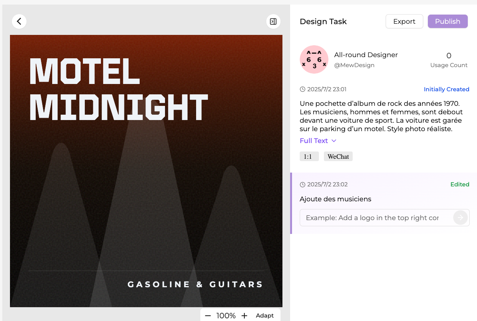Select the GASOLINE & GUITARS subtitle
Image resolution: width=477 pixels, height=321 pixels.
[x=195, y=284]
